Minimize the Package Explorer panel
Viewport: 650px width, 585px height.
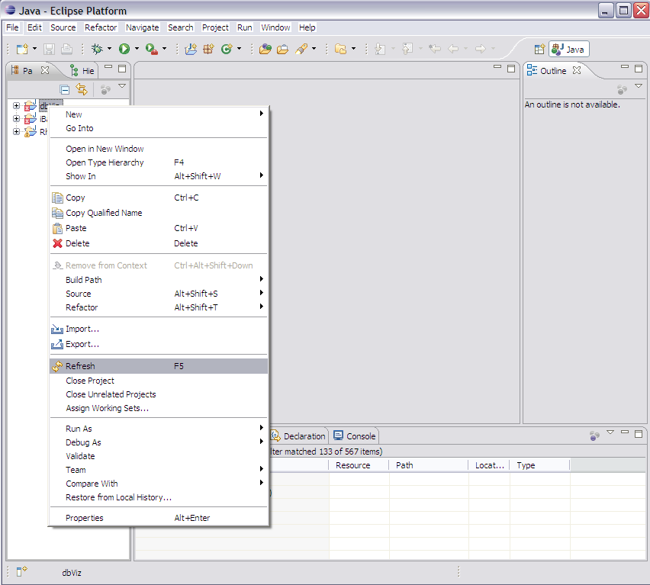pos(108,66)
